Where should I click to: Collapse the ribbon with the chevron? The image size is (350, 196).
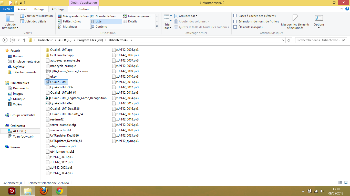coord(341,9)
